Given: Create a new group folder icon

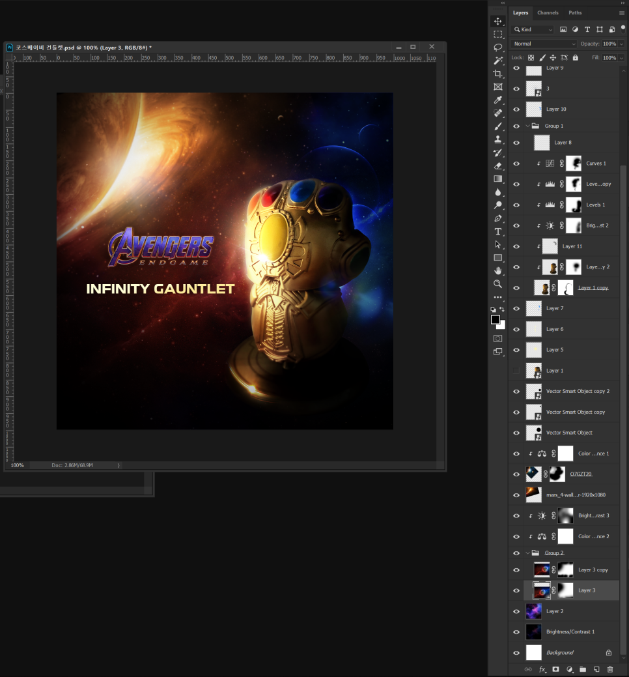Looking at the screenshot, I should coord(583,669).
